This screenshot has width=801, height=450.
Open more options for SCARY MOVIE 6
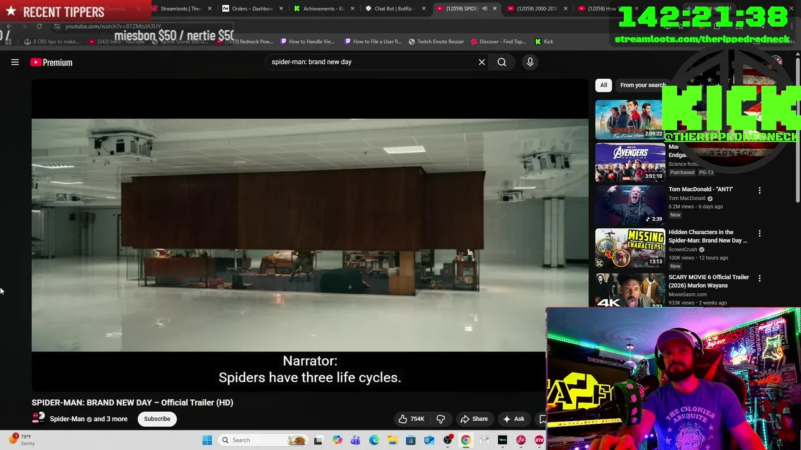point(760,278)
